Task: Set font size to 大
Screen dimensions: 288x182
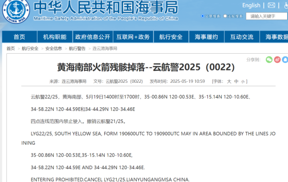Action: [229, 81]
